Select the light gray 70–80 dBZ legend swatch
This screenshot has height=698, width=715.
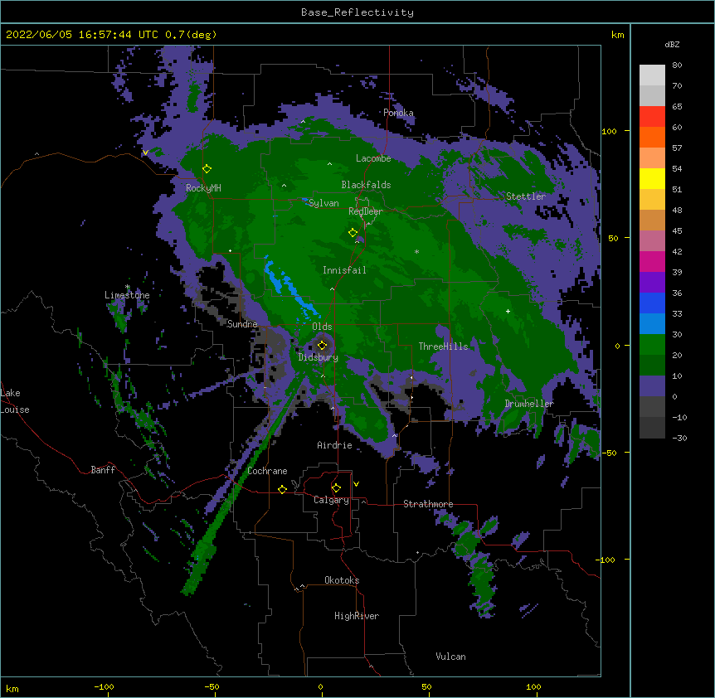point(652,75)
